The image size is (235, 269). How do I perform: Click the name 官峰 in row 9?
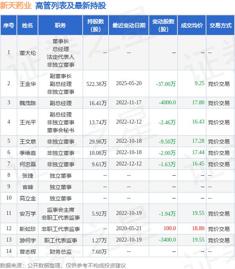(27, 187)
